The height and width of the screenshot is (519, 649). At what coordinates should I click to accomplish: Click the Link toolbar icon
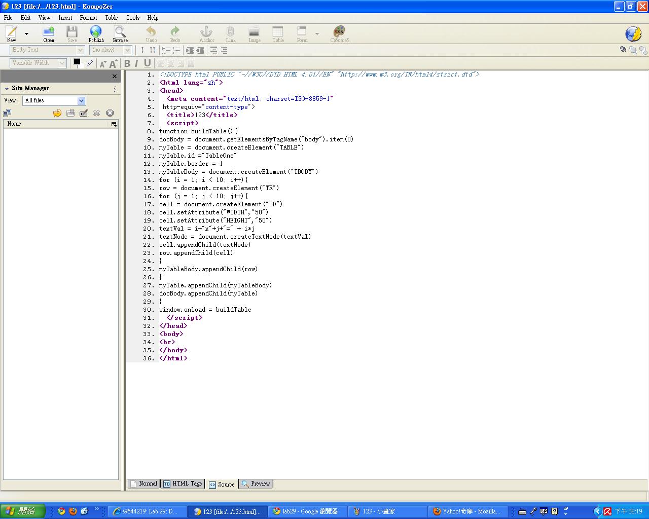(231, 34)
